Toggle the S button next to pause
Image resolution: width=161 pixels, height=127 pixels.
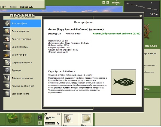click(108, 2)
